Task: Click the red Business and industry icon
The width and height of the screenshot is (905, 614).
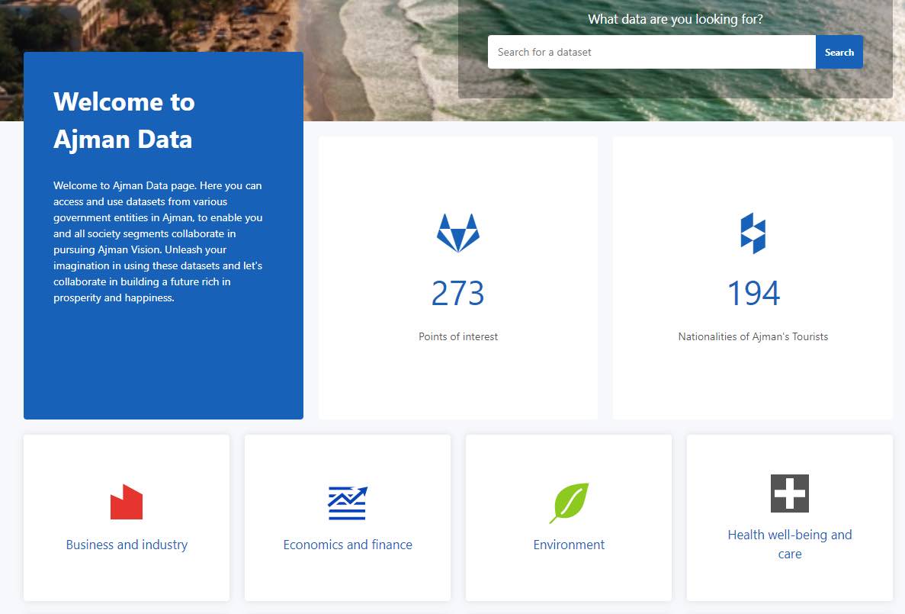Action: 127,502
